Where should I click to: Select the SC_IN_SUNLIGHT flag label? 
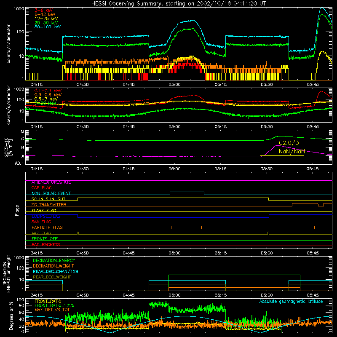coord(48,199)
